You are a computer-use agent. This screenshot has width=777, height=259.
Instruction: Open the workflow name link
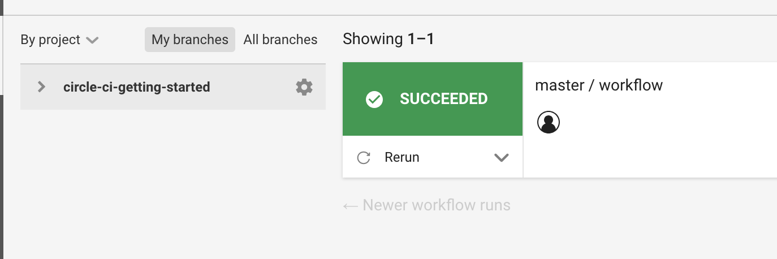click(x=631, y=85)
